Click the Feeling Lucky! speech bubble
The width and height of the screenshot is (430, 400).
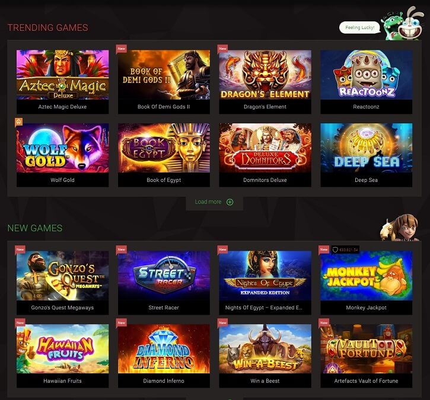360,28
